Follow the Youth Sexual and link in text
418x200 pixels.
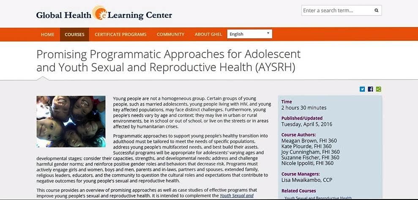point(236,196)
